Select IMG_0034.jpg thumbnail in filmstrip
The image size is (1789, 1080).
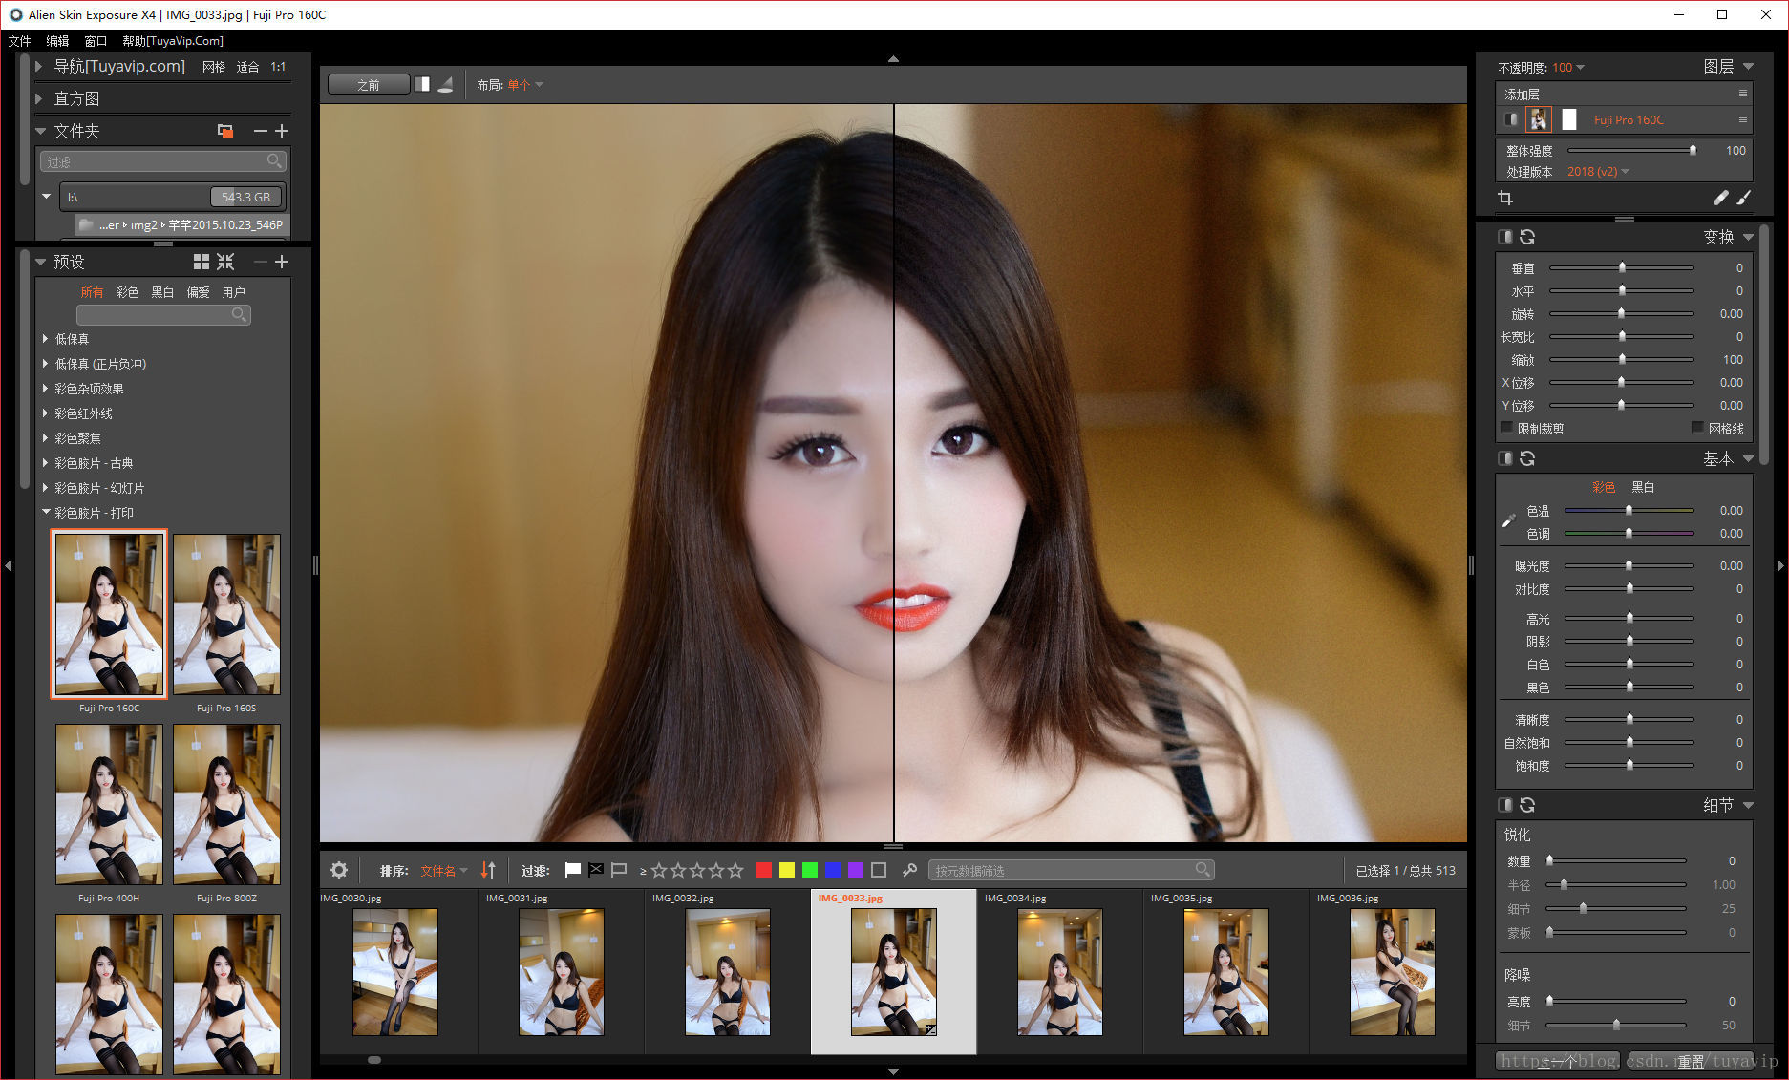[x=1059, y=971]
